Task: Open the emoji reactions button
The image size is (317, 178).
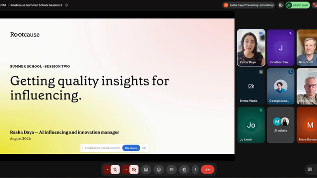Action: coord(158,170)
